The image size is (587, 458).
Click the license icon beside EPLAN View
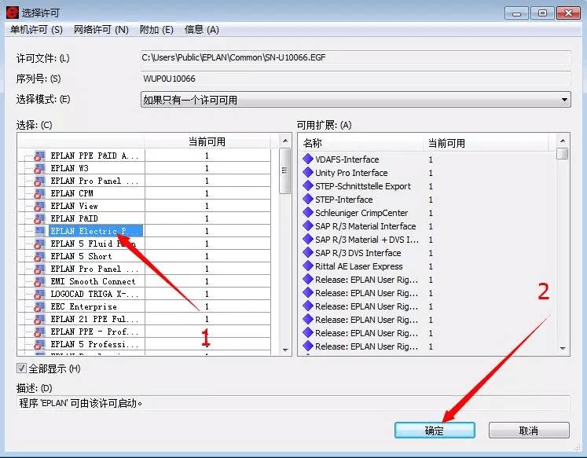(39, 206)
